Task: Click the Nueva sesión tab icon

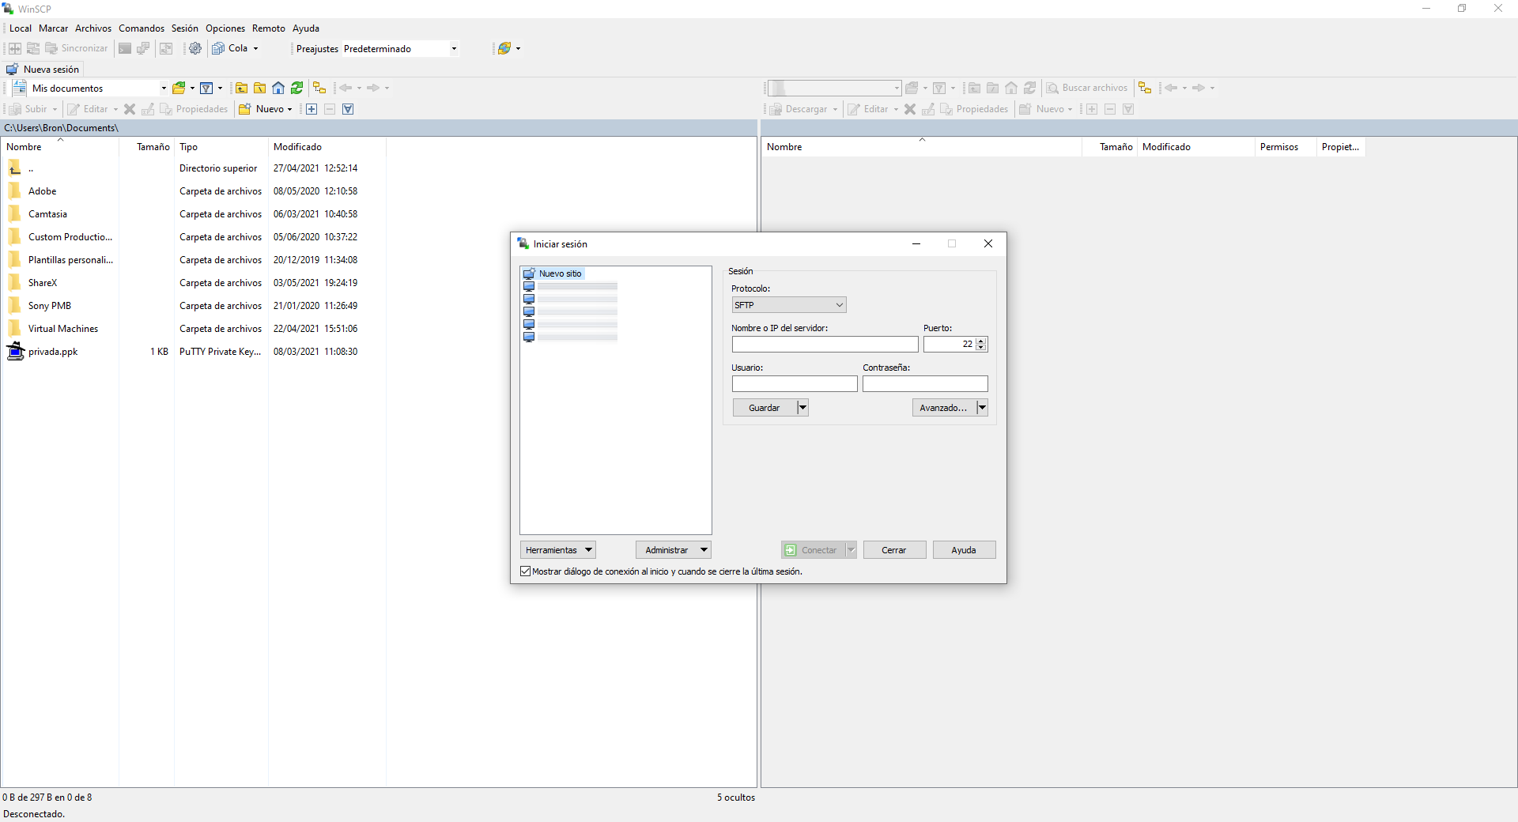Action: (x=13, y=70)
